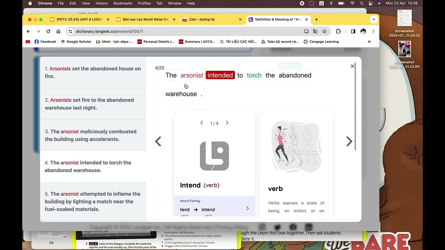Viewport: 445px width, 250px height.
Task: Select example 1 about the abandoned house
Action: [93, 72]
